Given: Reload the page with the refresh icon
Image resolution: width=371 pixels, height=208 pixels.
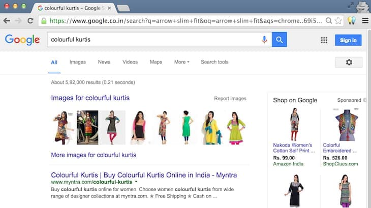Looking at the screenshot, I should click(x=30, y=21).
